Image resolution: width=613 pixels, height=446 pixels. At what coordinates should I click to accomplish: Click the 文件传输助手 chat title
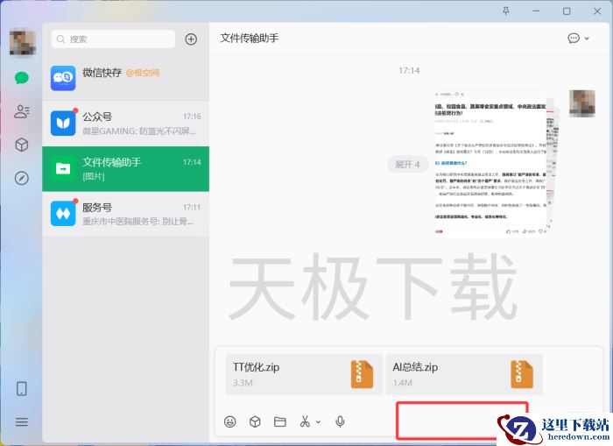coord(250,38)
